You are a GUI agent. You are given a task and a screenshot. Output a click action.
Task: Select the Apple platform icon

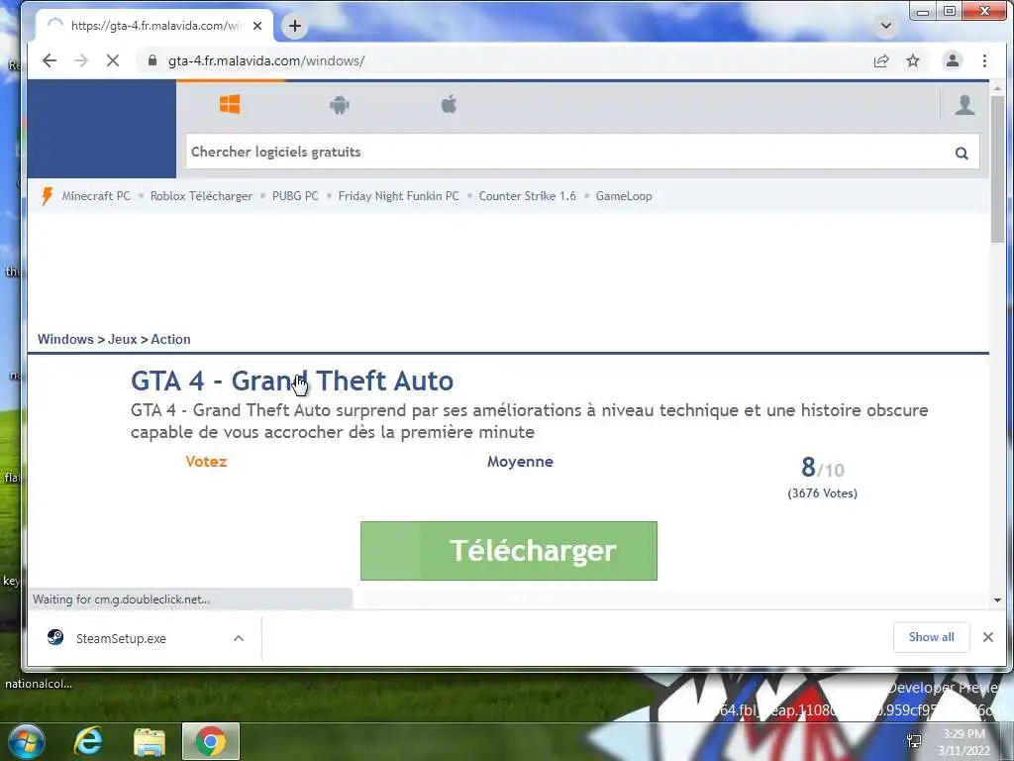point(449,103)
